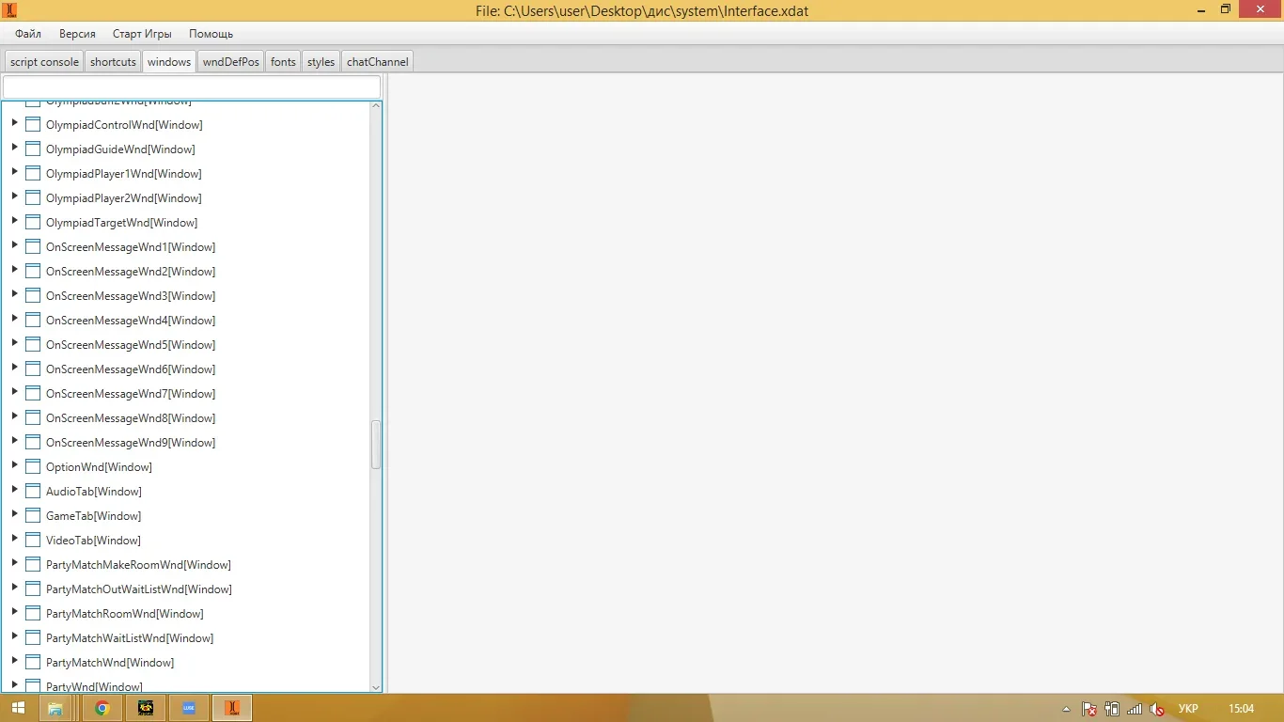Viewport: 1284px width, 722px height.
Task: Expand the OnScreenMessageWnd1 tree node
Action: click(13, 246)
